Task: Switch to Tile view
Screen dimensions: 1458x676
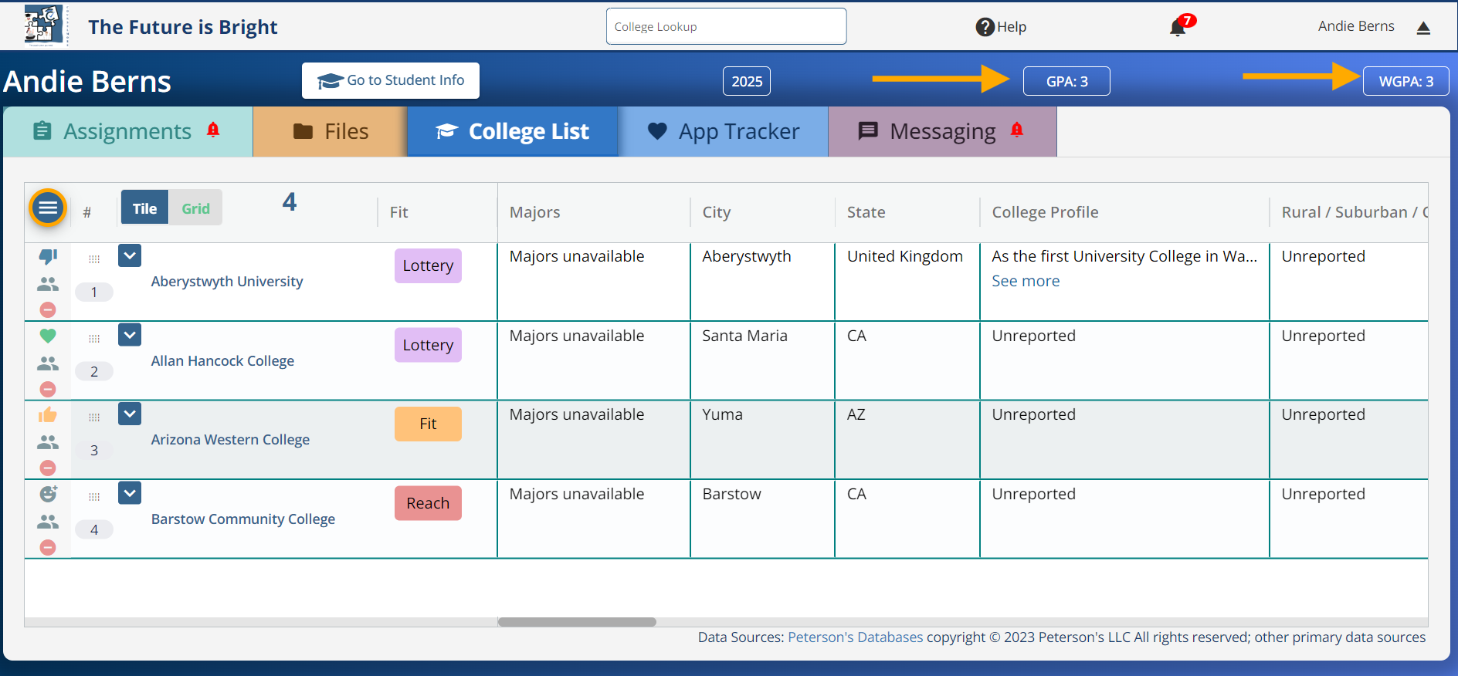Action: (144, 208)
